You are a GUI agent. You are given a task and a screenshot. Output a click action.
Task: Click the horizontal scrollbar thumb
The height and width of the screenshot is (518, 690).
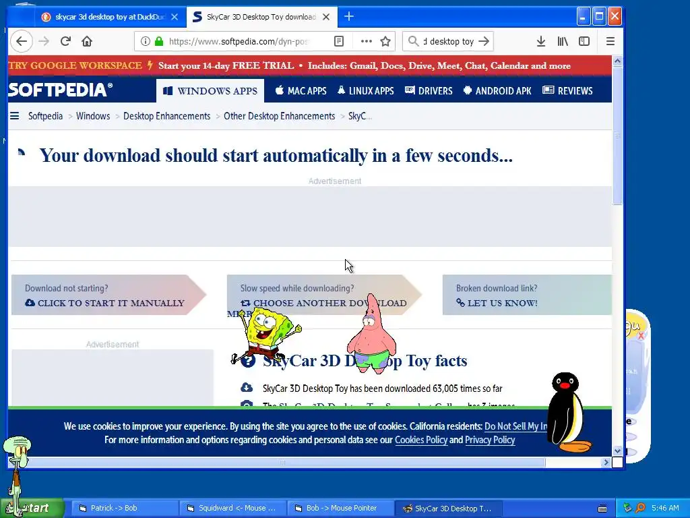click(282, 462)
